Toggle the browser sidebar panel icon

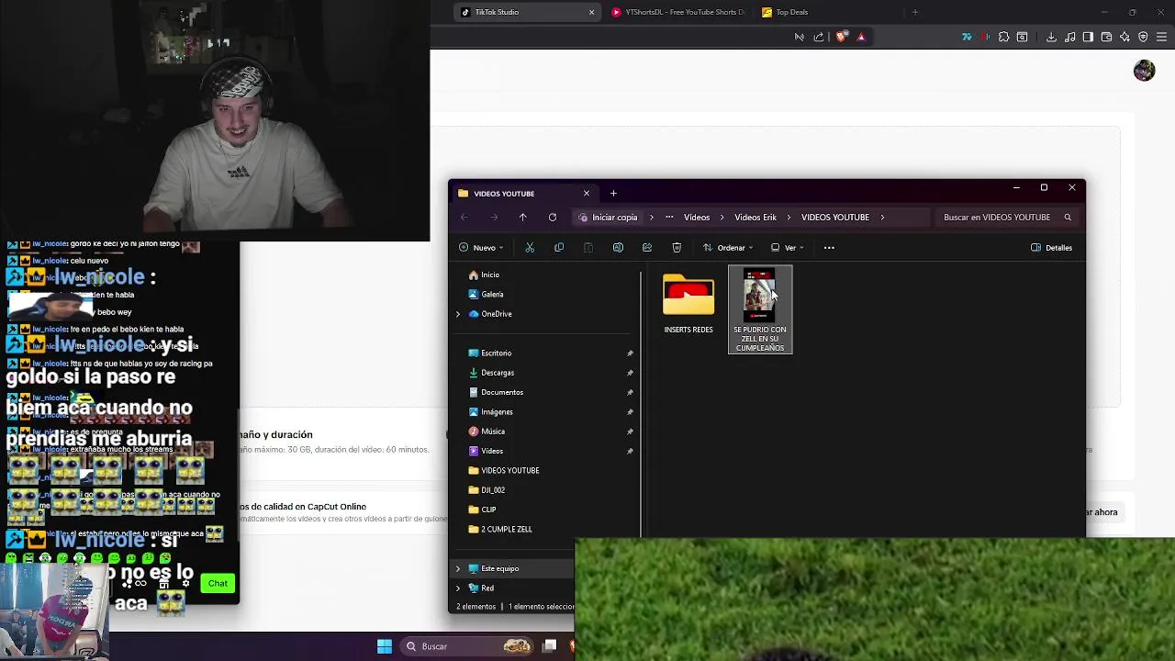[1088, 37]
